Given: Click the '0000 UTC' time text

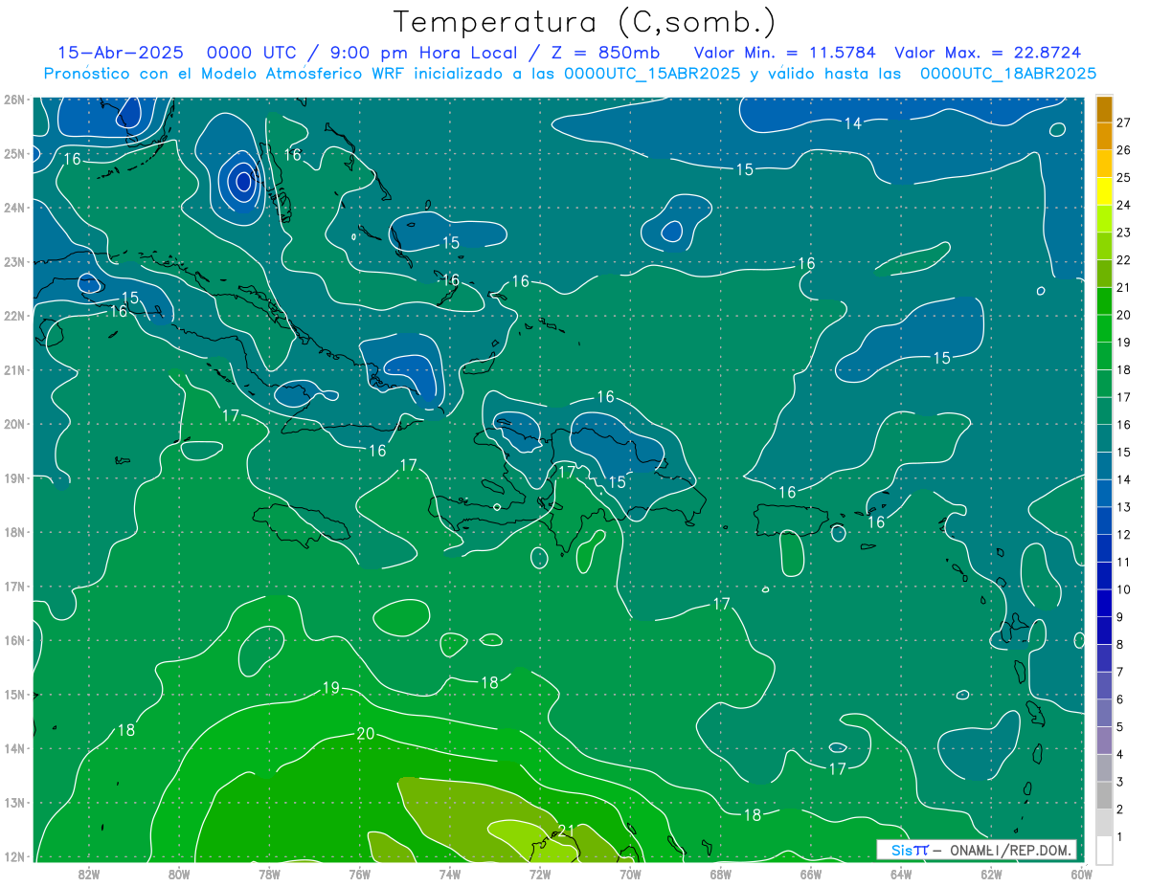Looking at the screenshot, I should click(251, 53).
